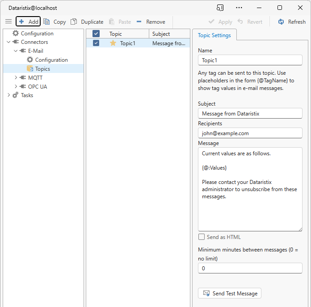
Task: Click the Remove toolbar button
Action: point(151,21)
